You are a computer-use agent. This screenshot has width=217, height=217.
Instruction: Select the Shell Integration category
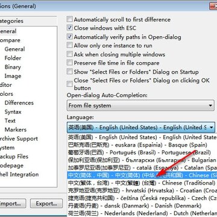(x=19, y=174)
